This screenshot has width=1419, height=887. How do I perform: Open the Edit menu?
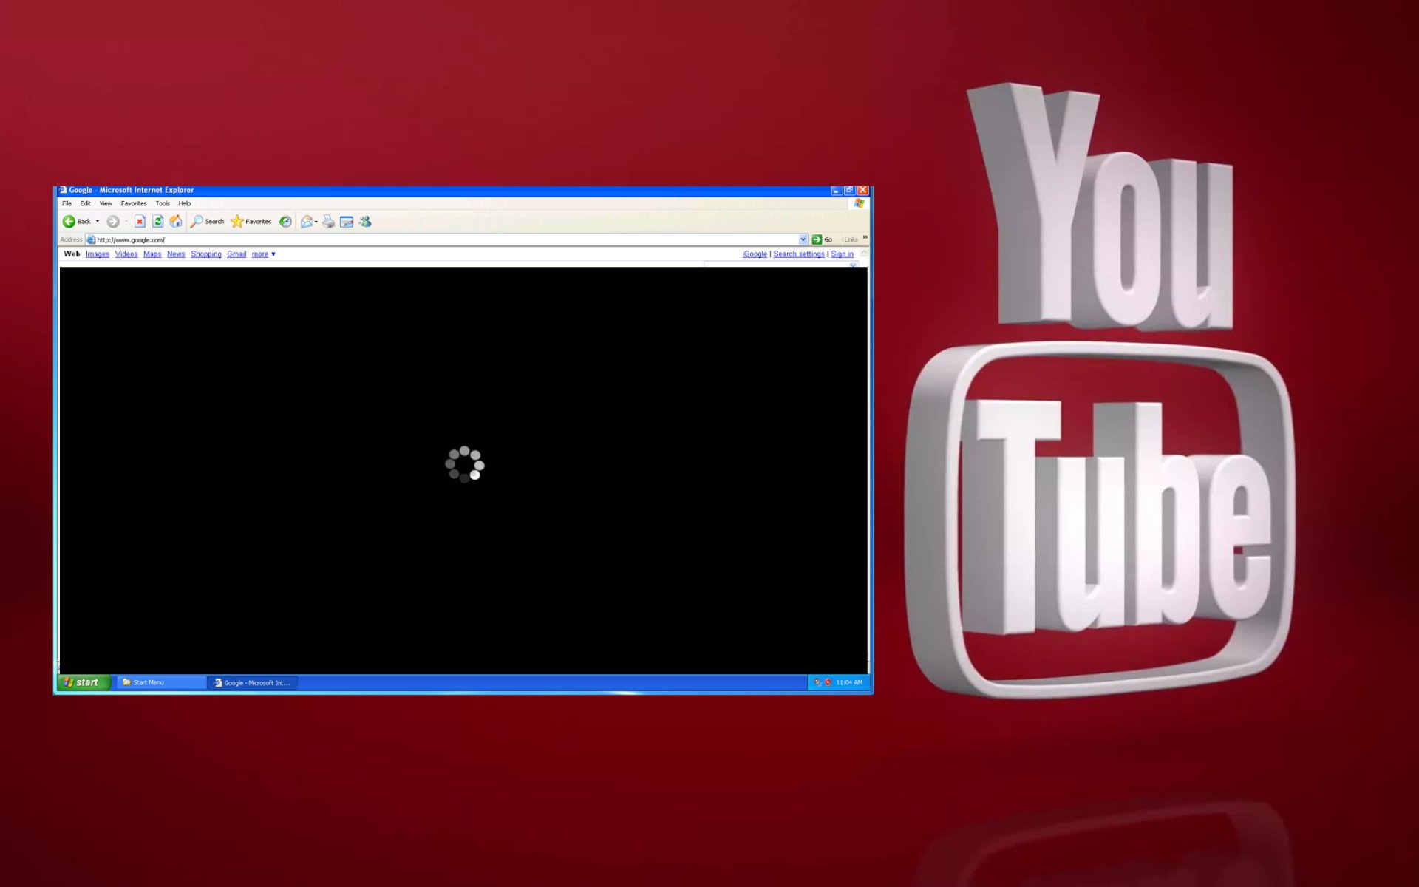point(85,203)
